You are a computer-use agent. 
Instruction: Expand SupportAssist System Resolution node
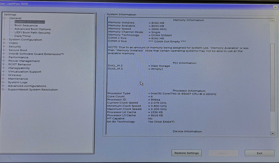3,89
